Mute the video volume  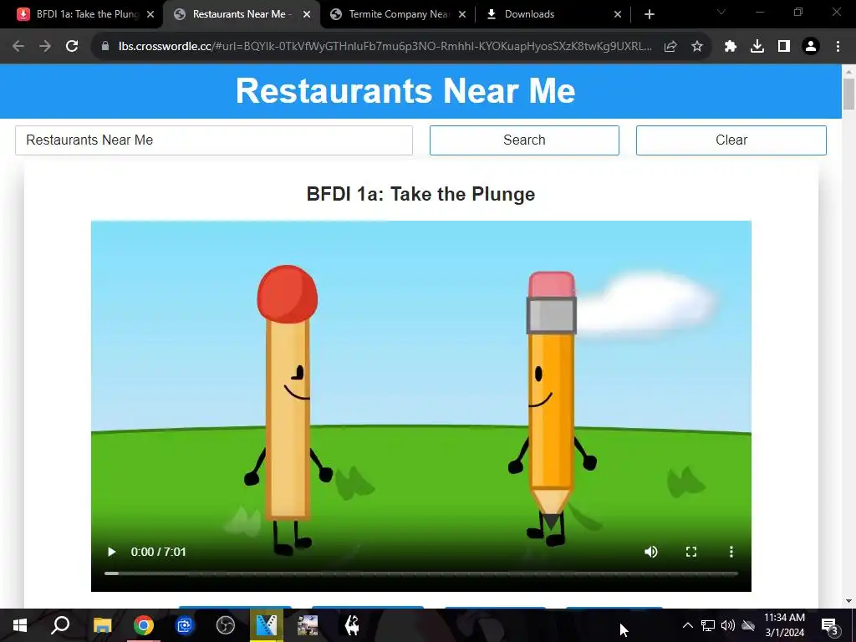coord(650,552)
